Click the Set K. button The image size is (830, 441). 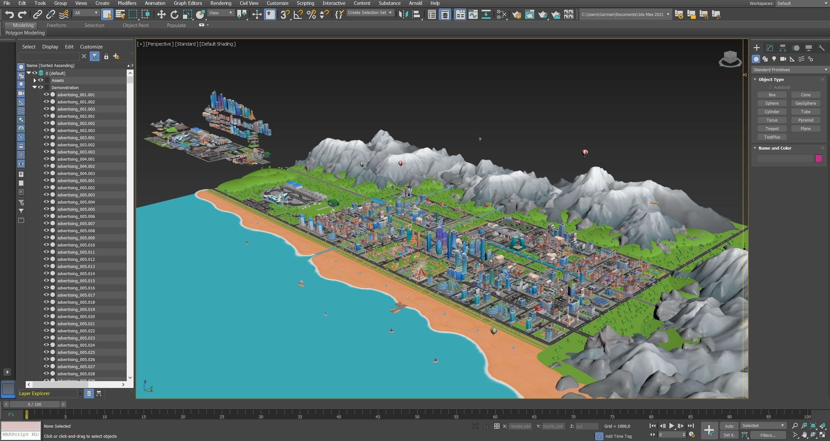[x=729, y=435]
